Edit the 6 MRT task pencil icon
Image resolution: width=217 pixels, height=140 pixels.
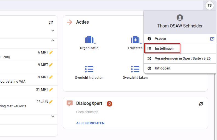point(51,52)
